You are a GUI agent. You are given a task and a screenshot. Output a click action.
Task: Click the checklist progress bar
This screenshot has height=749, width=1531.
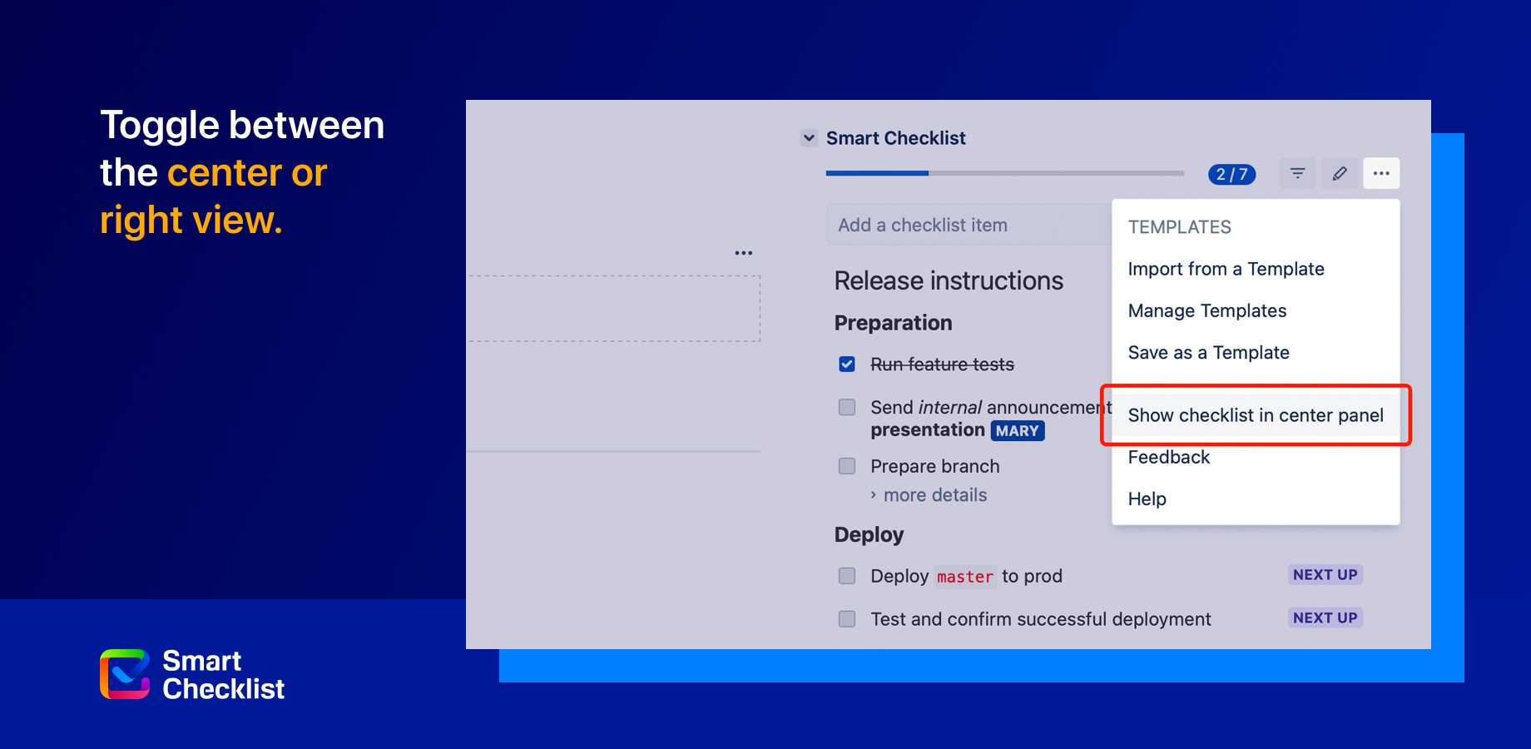(1004, 173)
